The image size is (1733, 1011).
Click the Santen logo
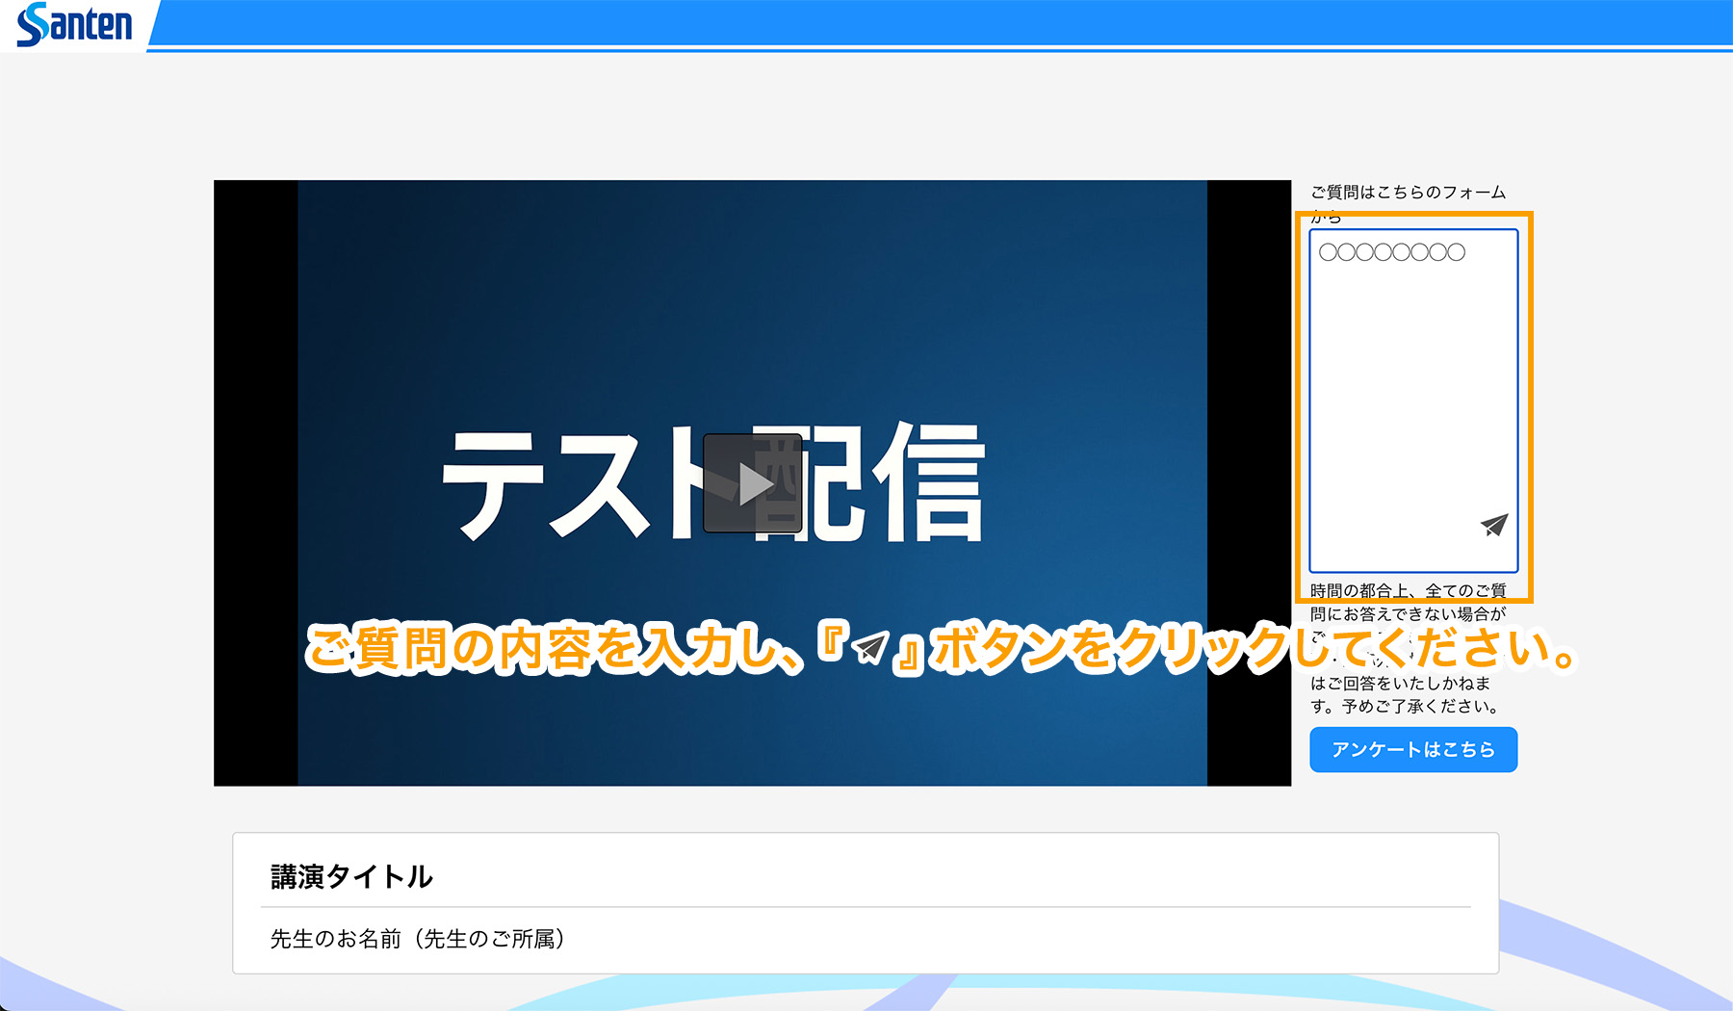click(x=74, y=25)
